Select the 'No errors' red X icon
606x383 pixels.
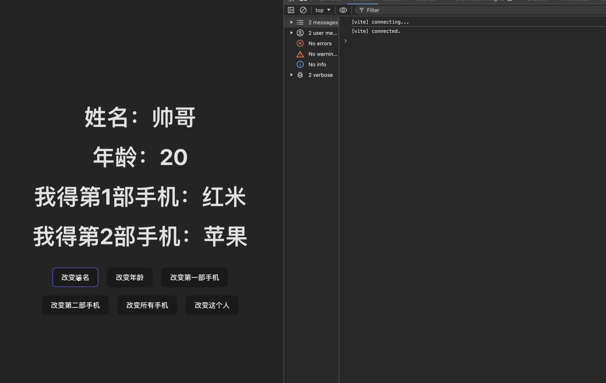click(300, 43)
